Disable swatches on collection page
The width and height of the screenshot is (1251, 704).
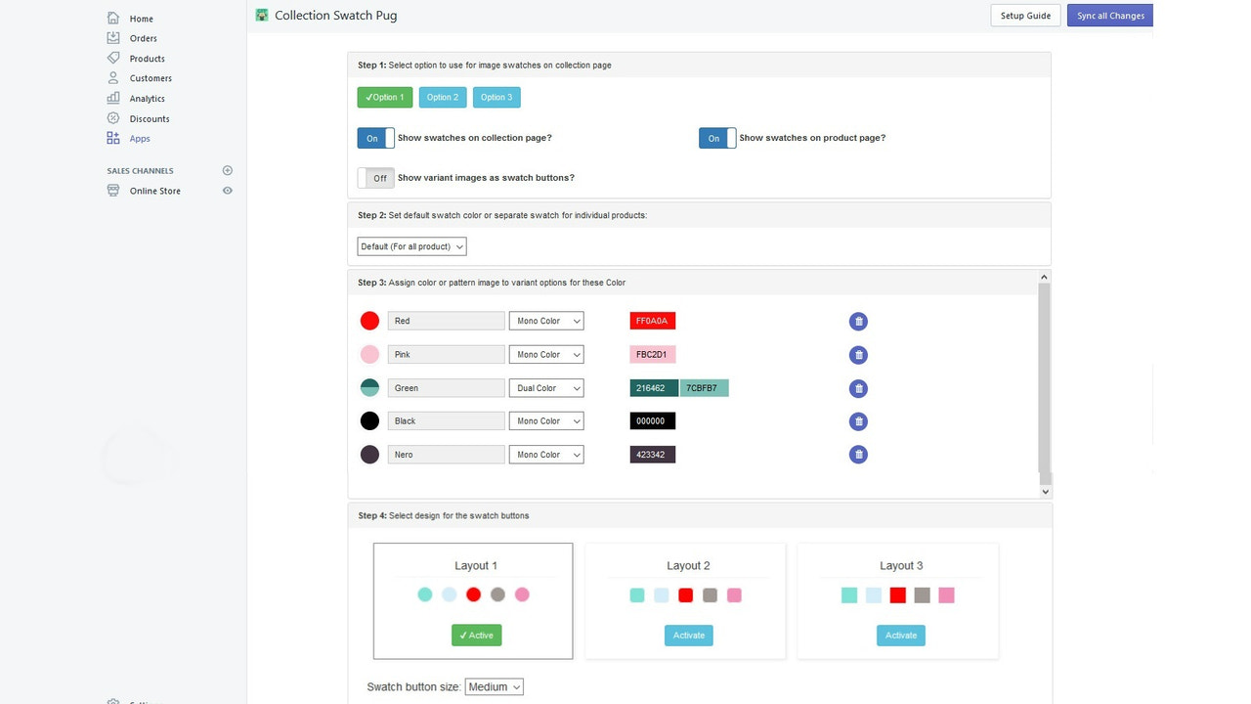pos(374,138)
